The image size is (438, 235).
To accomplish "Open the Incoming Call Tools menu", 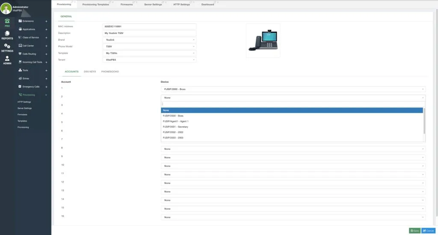I will 30,62.
